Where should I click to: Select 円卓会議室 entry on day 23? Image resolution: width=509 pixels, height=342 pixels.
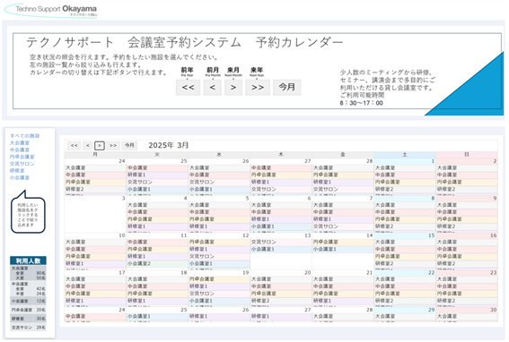click(x=467, y=294)
